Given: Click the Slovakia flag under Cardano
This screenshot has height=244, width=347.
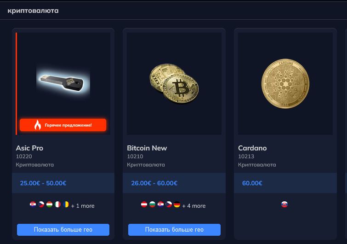Looking at the screenshot, I should click(x=284, y=205).
